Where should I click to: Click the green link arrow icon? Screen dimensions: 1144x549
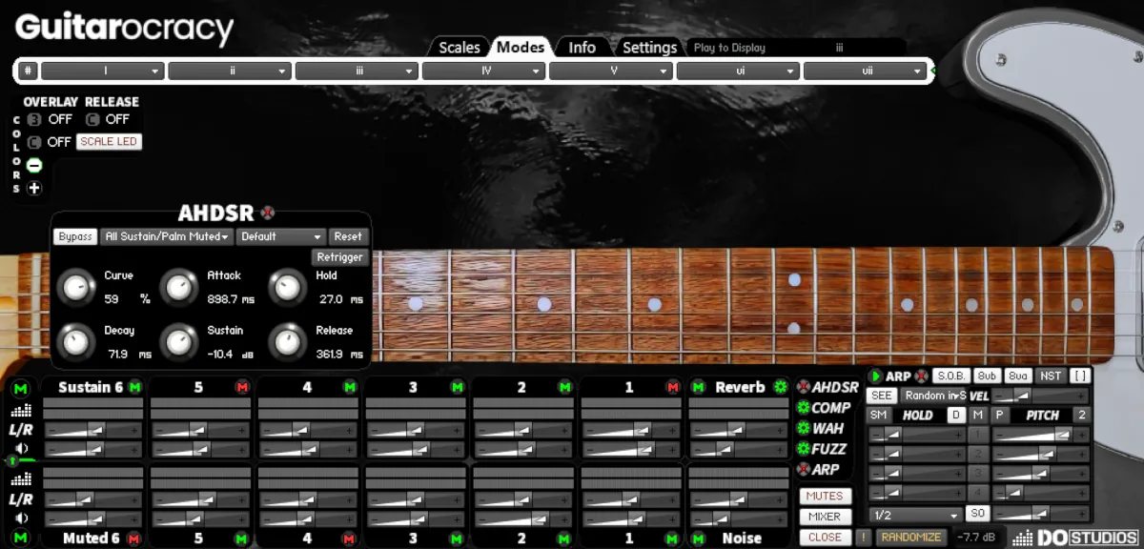click(13, 461)
